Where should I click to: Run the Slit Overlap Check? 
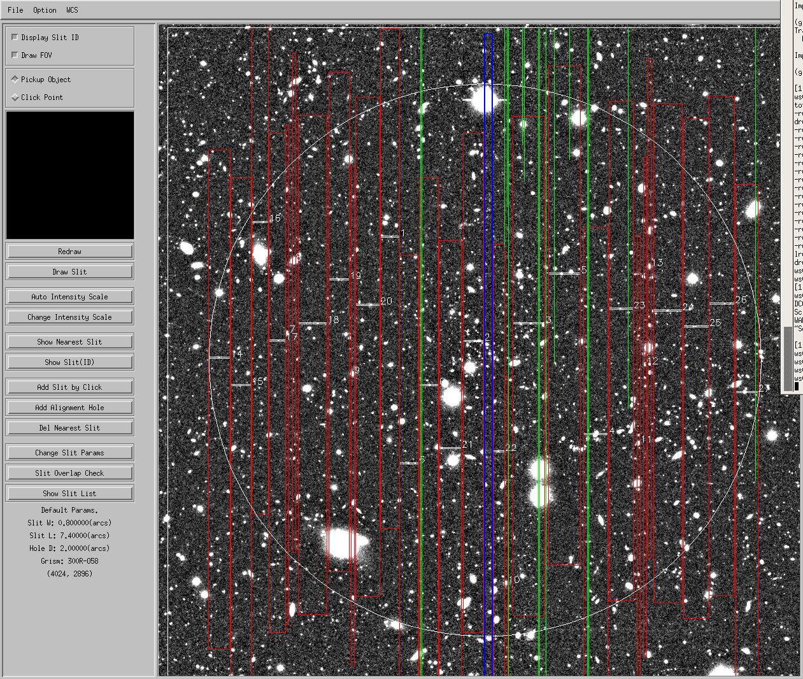(x=70, y=473)
